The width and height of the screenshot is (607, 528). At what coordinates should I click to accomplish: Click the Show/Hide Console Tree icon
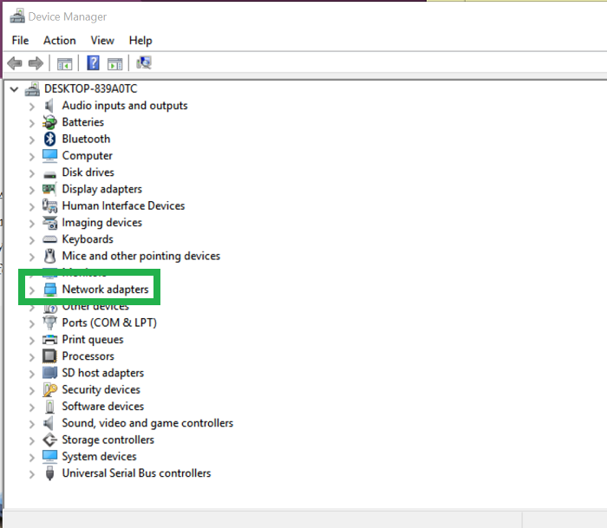coord(64,63)
